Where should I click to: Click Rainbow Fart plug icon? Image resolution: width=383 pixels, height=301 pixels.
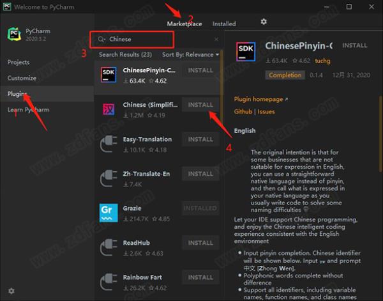(109, 282)
